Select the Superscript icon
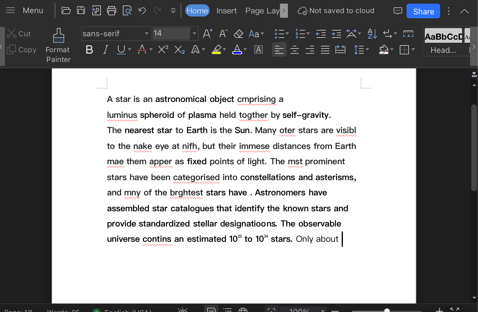Image resolution: width=478 pixels, height=312 pixels. tap(162, 49)
